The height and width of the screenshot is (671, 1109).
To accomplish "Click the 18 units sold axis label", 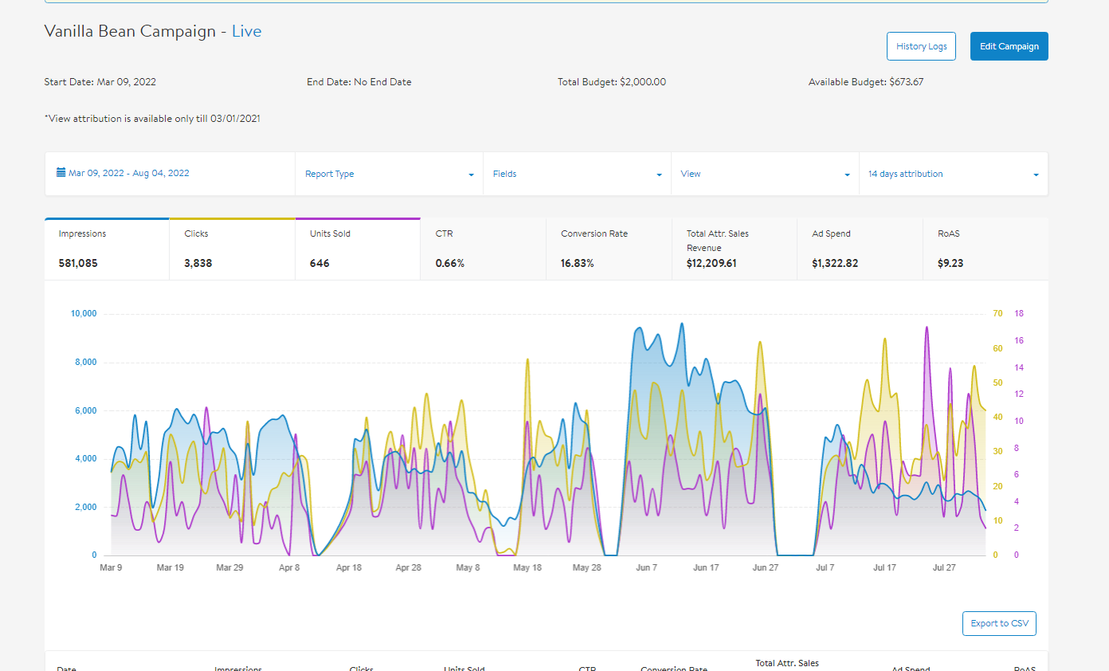I will 1019,314.
